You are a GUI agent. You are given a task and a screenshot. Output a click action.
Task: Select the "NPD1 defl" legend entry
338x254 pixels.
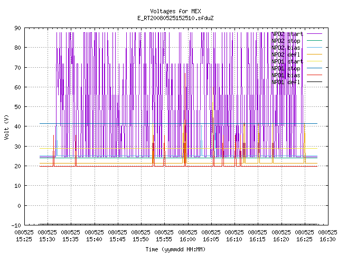coord(286,83)
